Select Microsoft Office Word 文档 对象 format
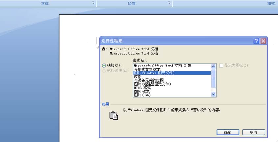 pos(162,66)
